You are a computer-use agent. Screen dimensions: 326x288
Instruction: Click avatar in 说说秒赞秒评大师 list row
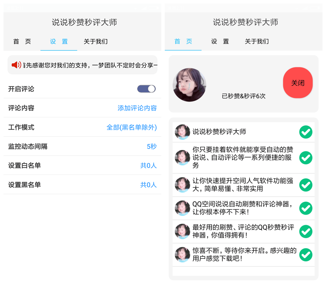click(x=182, y=132)
